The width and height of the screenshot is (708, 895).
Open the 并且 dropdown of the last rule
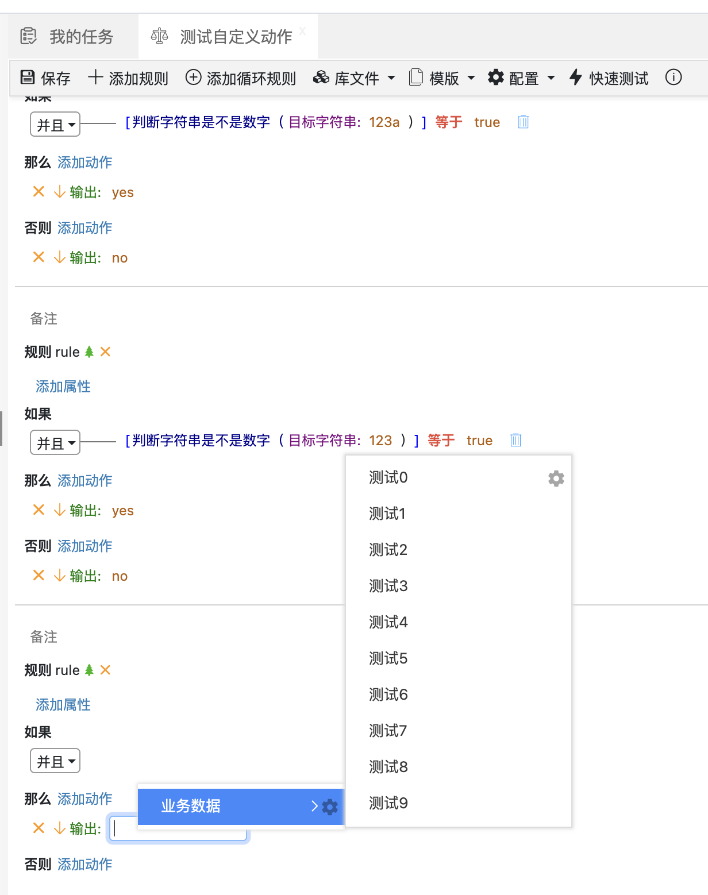[55, 762]
